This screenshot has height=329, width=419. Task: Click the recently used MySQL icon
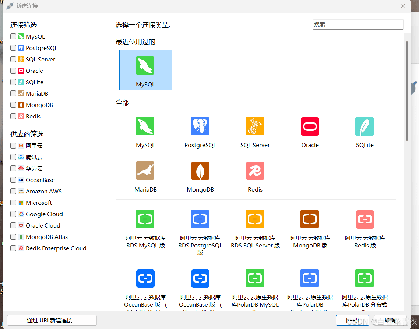click(145, 66)
